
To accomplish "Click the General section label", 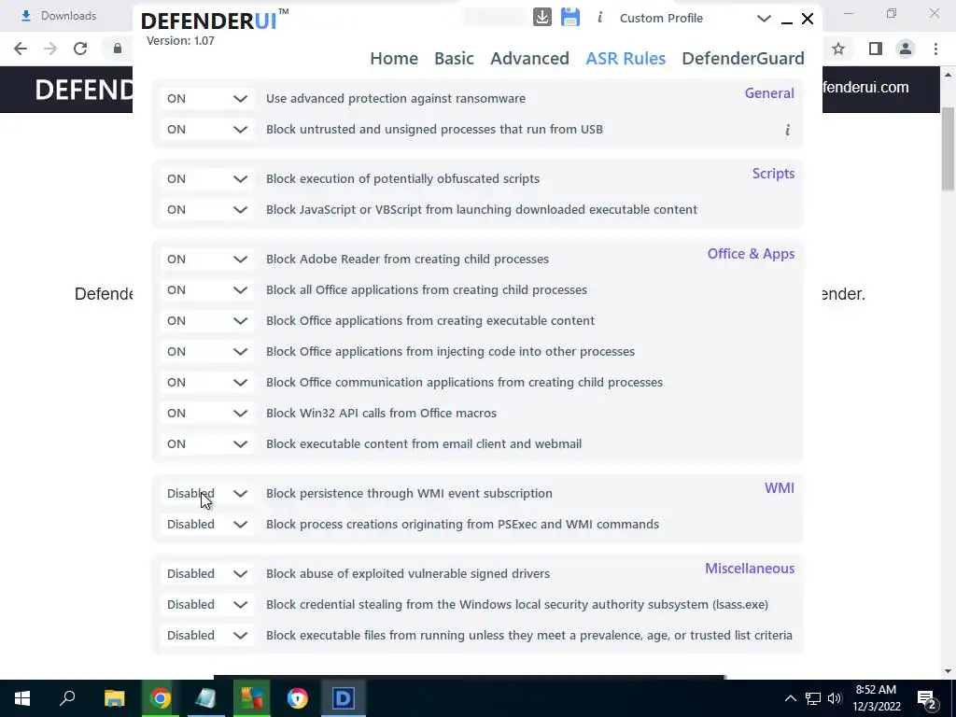I will tap(769, 93).
